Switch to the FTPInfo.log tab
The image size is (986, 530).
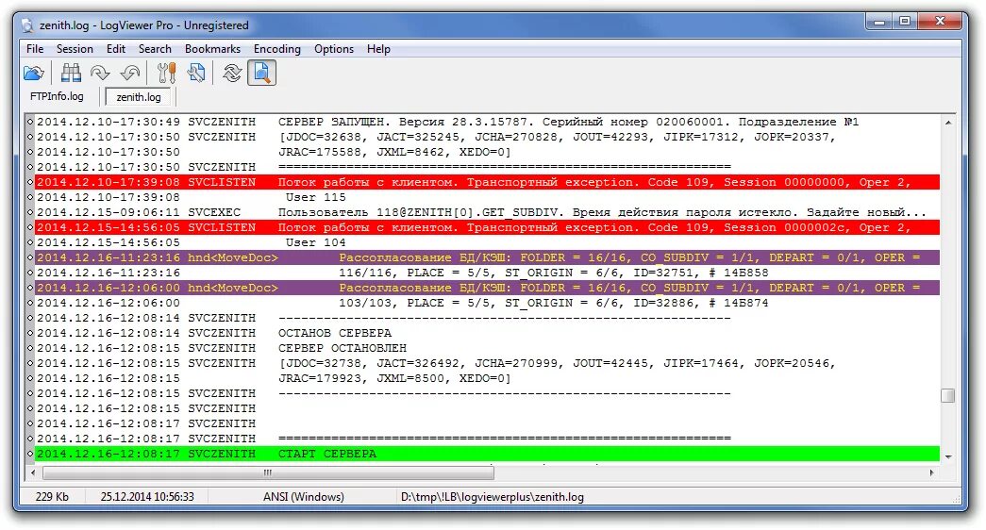[57, 96]
